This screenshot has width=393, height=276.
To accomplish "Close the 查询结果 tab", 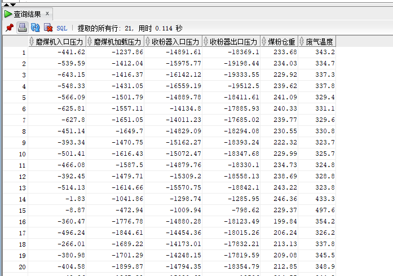I will pyautogui.click(x=47, y=14).
